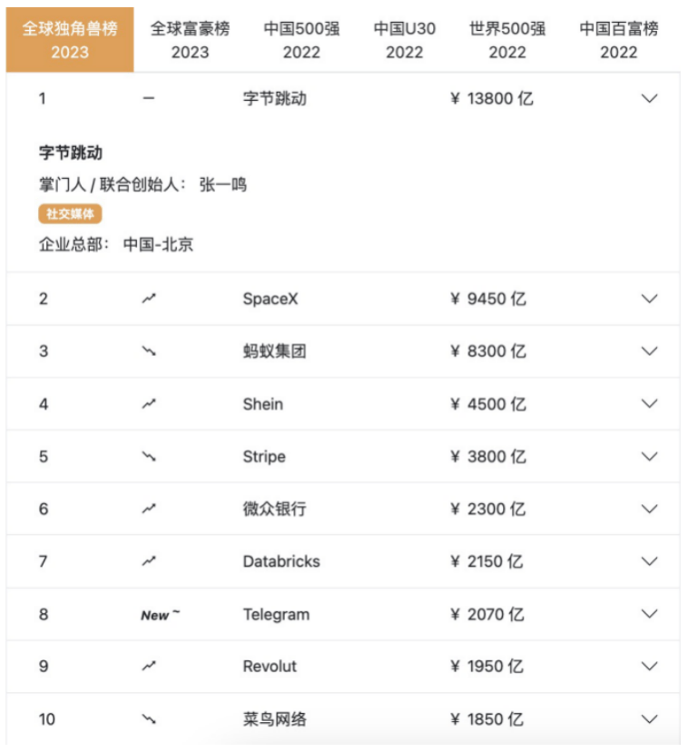Image resolution: width=688 pixels, height=752 pixels.
Task: Expand details for Stripe with chevron
Action: tap(649, 457)
